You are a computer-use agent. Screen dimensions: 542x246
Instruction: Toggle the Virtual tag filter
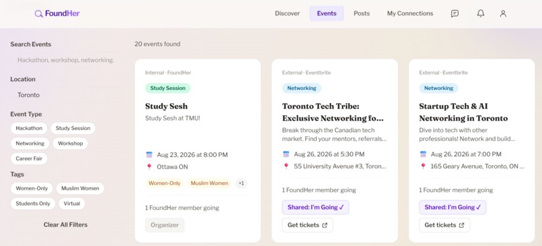coord(72,204)
